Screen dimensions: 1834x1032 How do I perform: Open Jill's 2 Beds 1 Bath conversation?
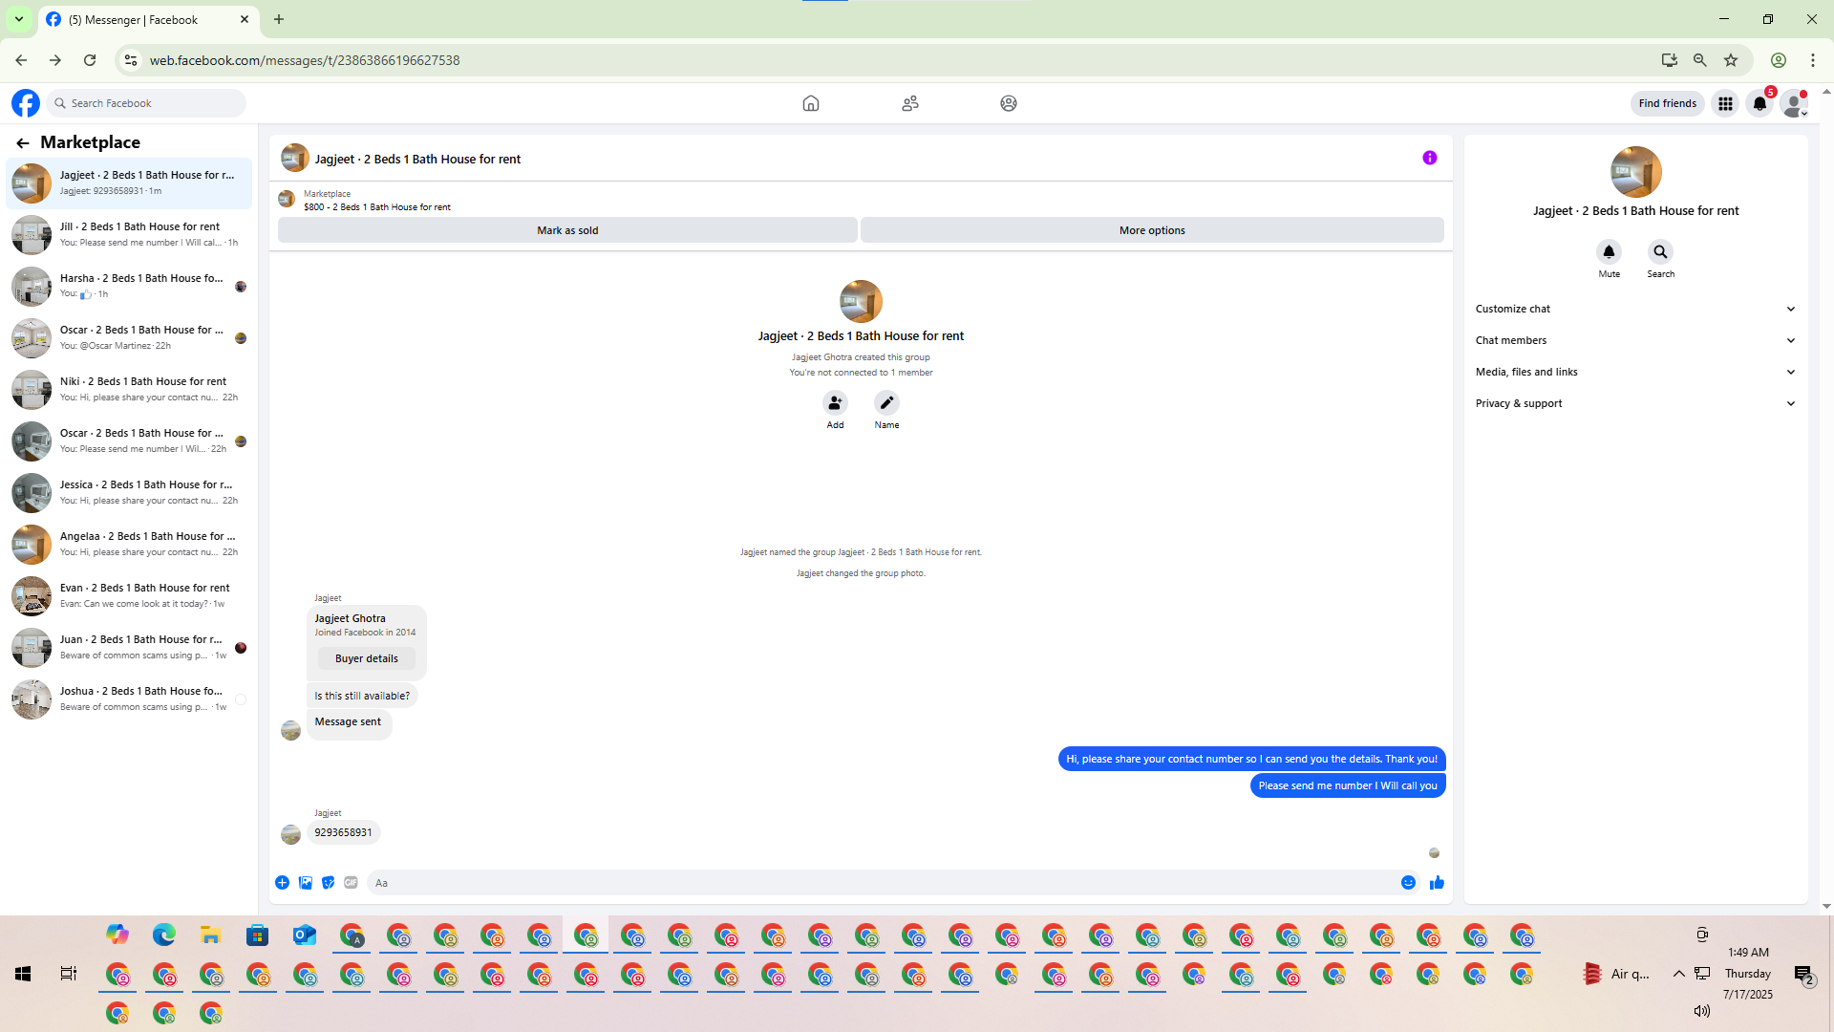(129, 235)
